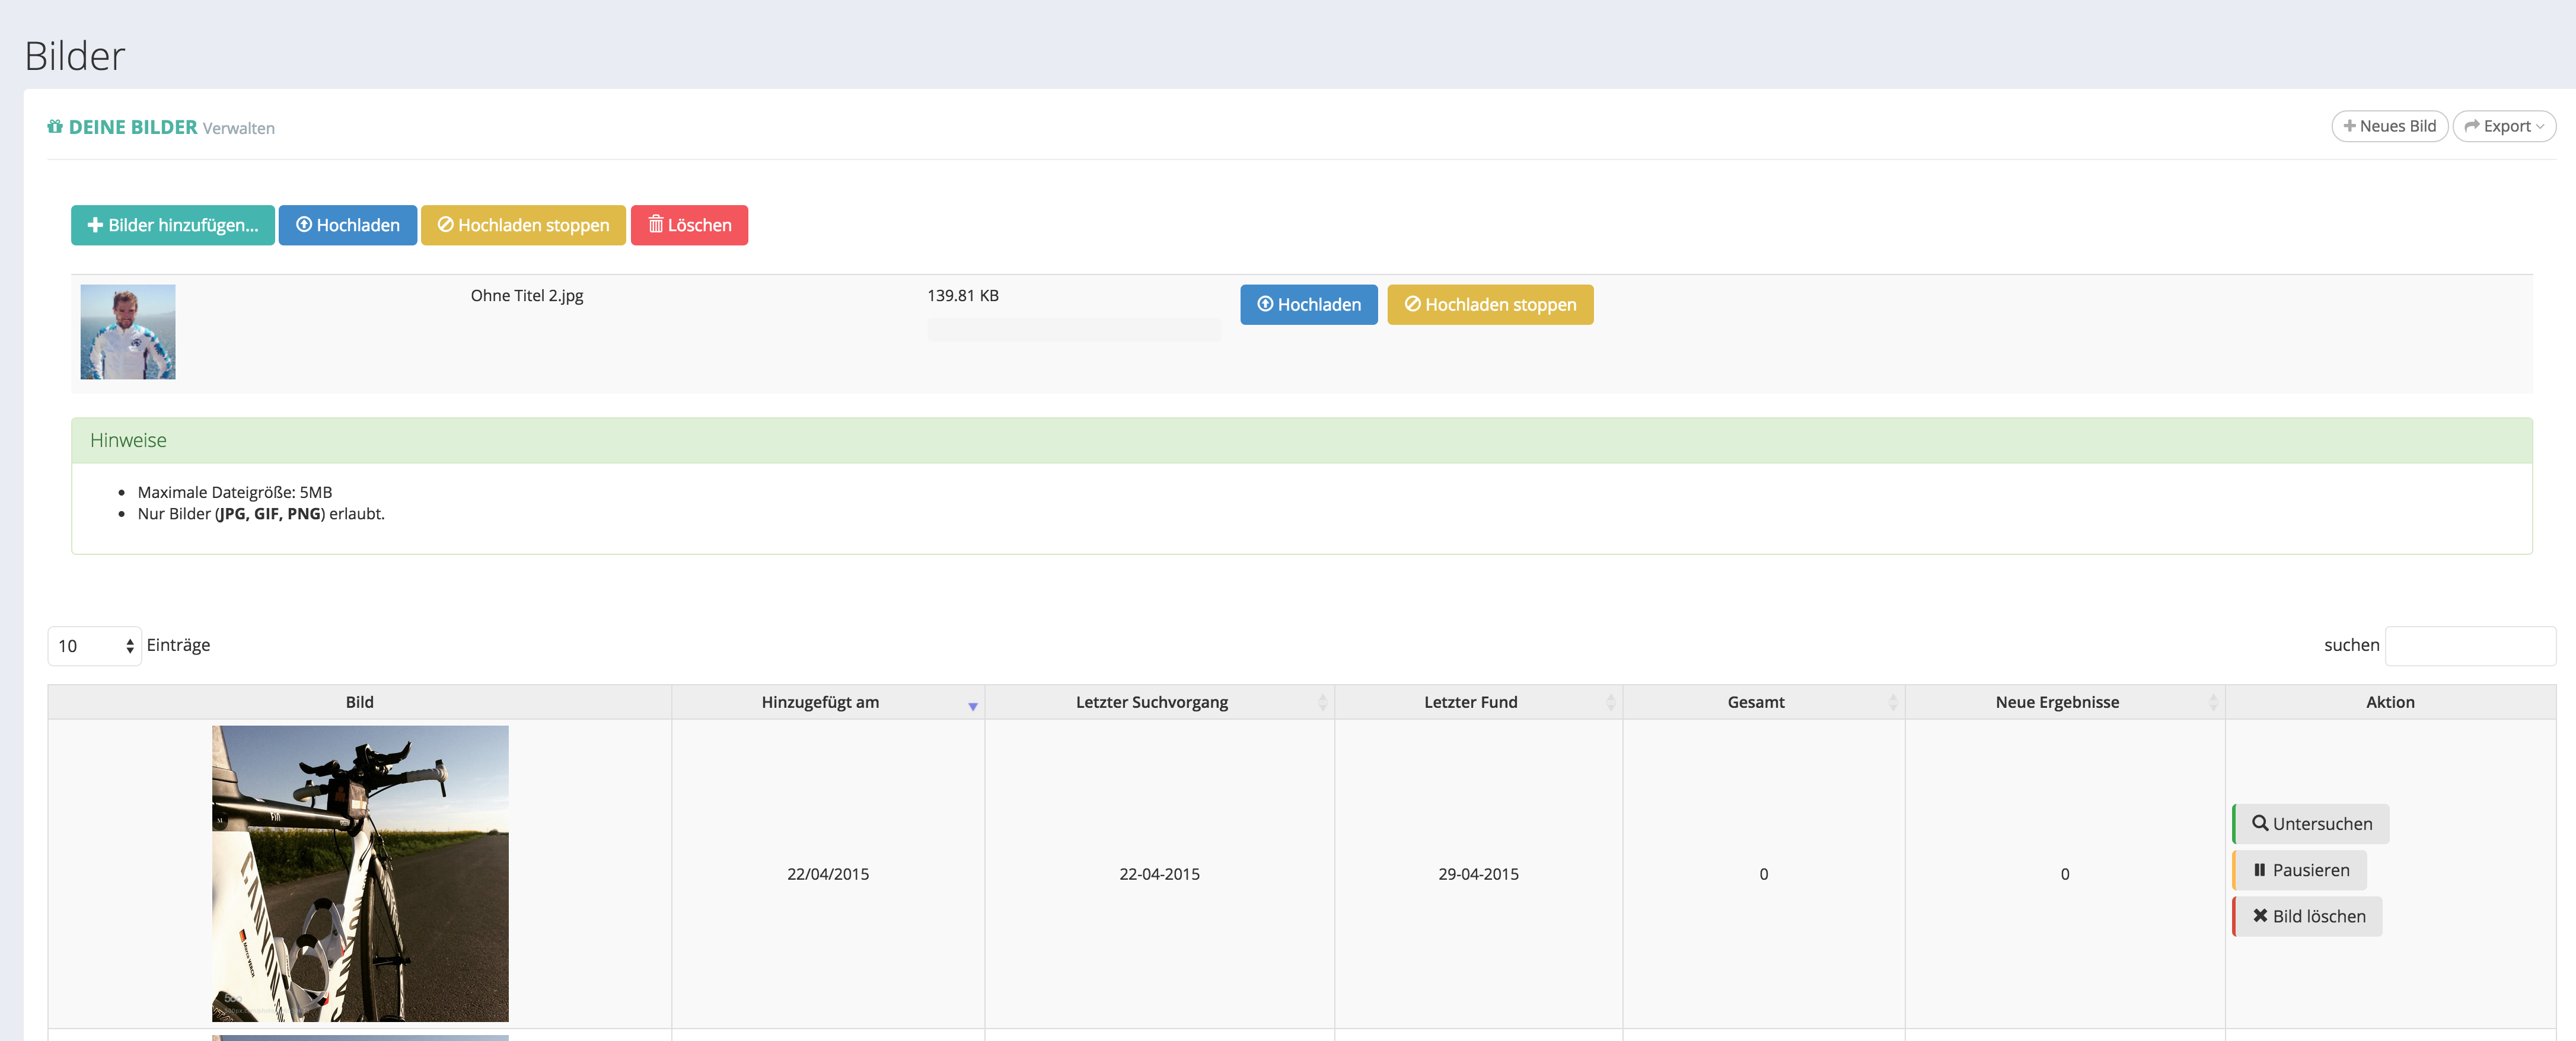Click the Maximale Dateigröße: 5MB note
This screenshot has width=2576, height=1041.
click(x=235, y=492)
